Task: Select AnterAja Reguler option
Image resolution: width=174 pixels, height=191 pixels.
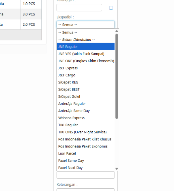Action: (x=86, y=104)
